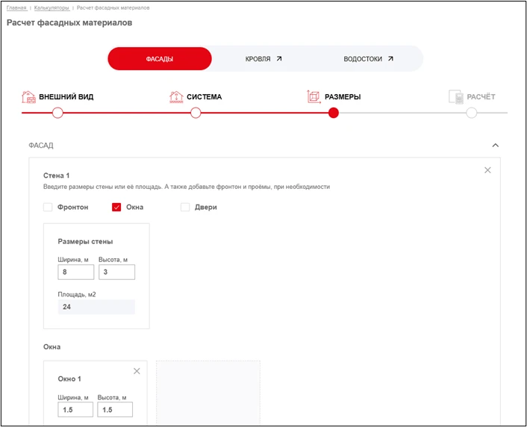527x427 pixels.
Task: Click the wall Ширина input field
Action: (75, 272)
